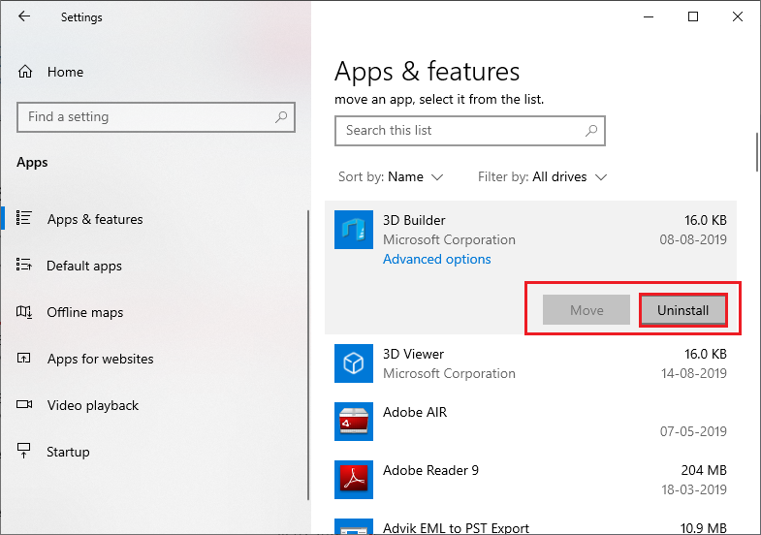Click the 14-08-2019 install date
This screenshot has height=535, width=761.
694,373
